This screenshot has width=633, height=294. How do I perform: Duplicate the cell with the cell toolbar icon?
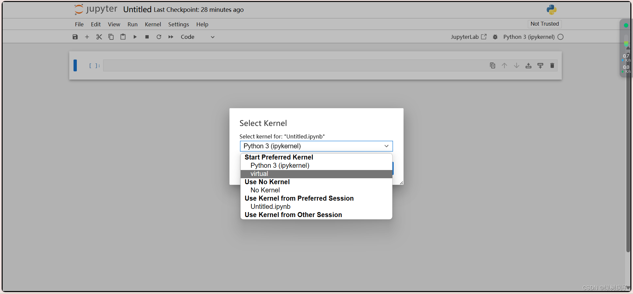pos(493,65)
